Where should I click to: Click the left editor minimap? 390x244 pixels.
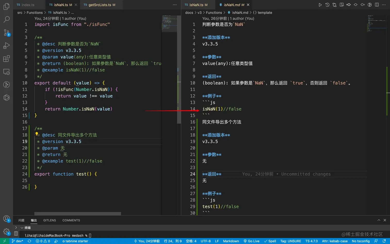pos(169,23)
